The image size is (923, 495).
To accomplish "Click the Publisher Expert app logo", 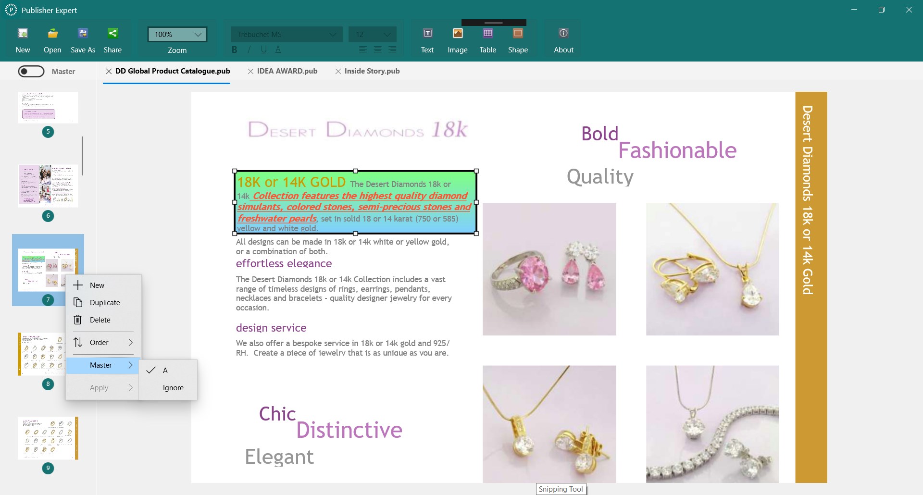I will pos(11,10).
